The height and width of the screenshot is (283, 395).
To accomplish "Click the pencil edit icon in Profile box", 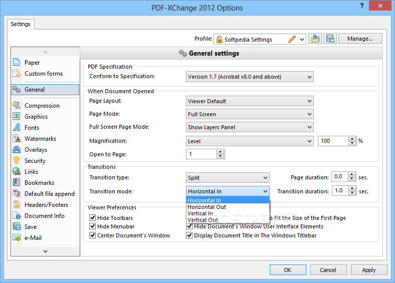I will [292, 39].
